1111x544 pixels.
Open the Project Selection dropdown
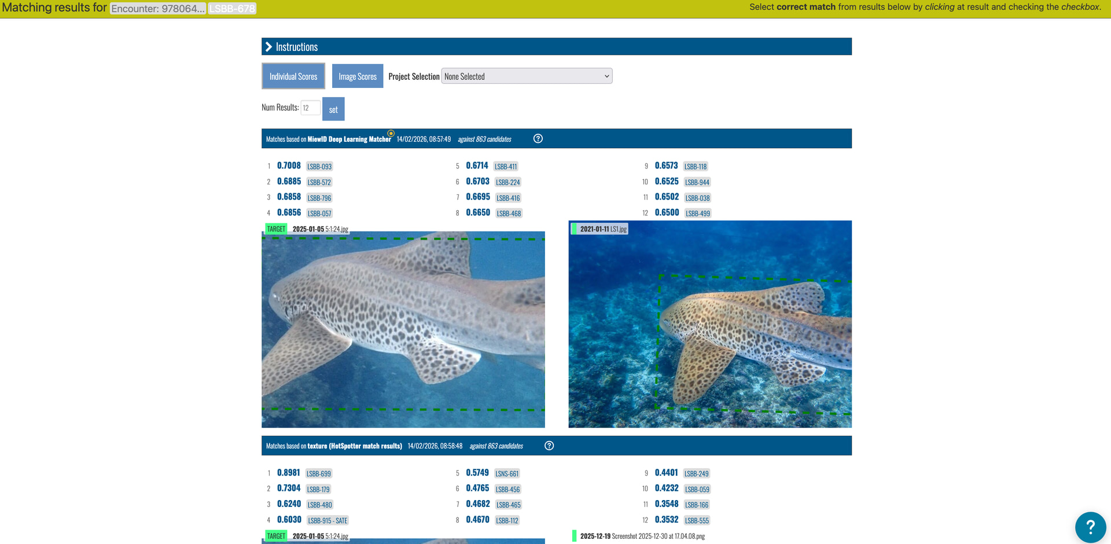pyautogui.click(x=527, y=76)
